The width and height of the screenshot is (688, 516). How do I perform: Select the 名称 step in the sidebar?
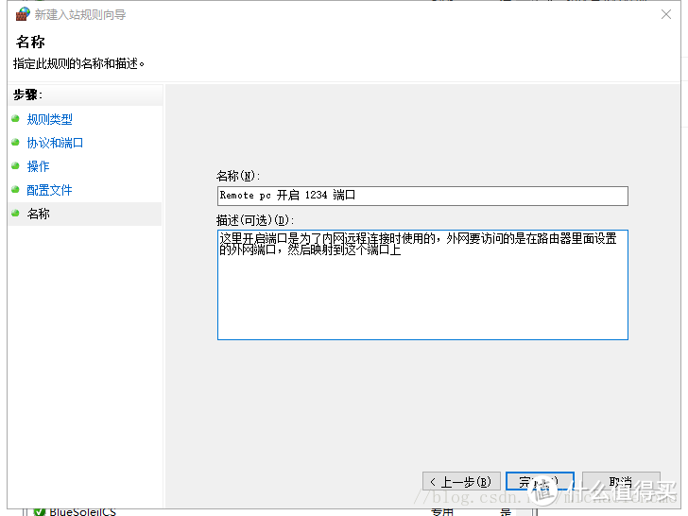coord(38,214)
